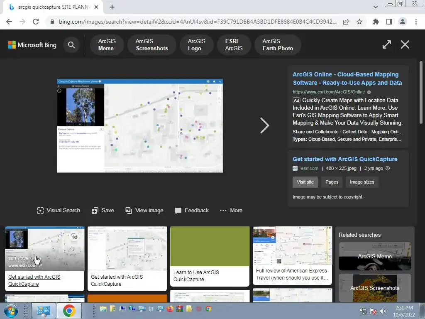Screen dimensions: 425x319
Task: Select the arcgis quickcapture SITE PLANN browser tab
Action: point(53,7)
